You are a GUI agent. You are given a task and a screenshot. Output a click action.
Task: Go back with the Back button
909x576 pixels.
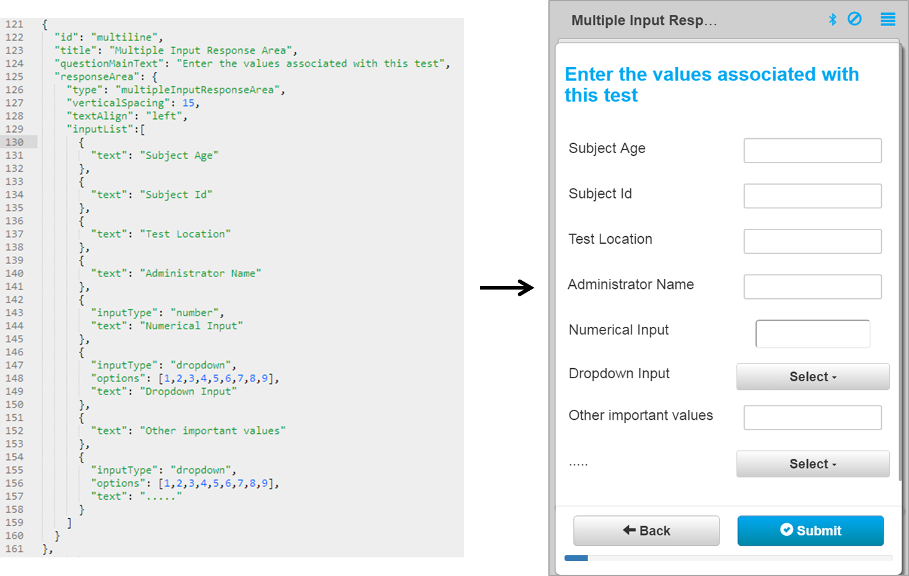coord(646,531)
